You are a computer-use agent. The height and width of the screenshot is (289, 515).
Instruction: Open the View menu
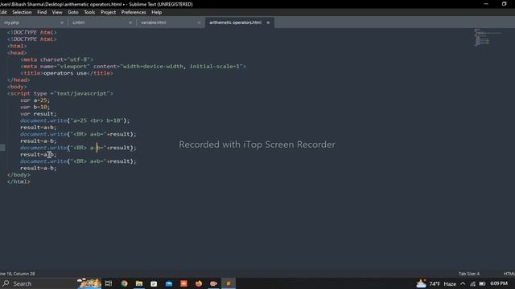tap(57, 12)
